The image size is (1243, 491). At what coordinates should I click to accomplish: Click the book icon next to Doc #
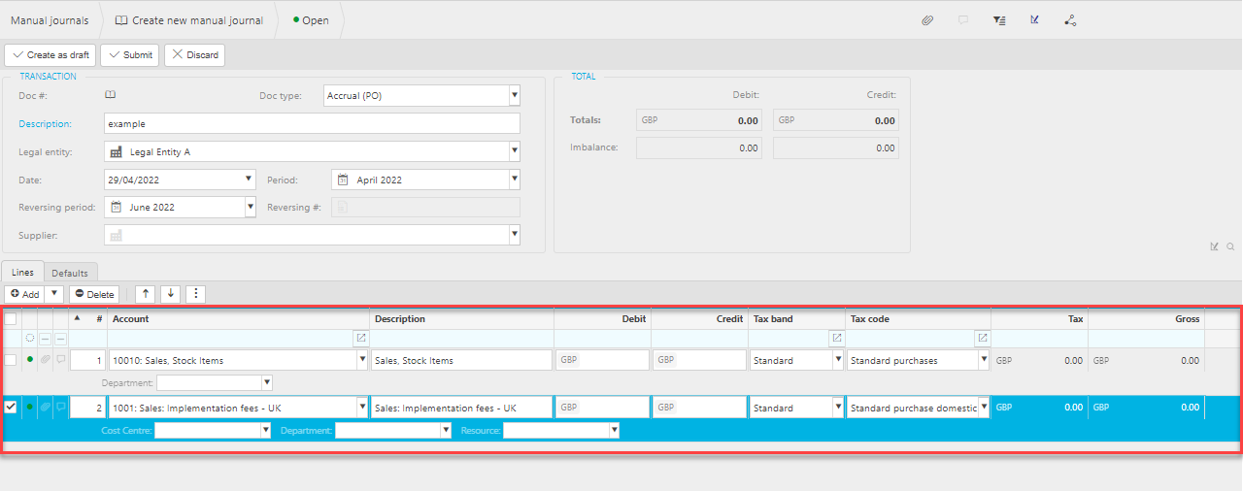pos(111,95)
